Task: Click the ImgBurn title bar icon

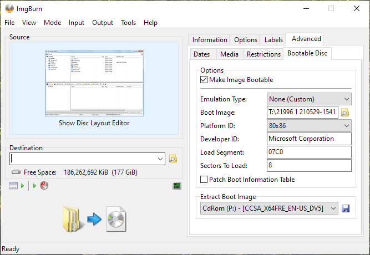Action: pyautogui.click(x=9, y=8)
